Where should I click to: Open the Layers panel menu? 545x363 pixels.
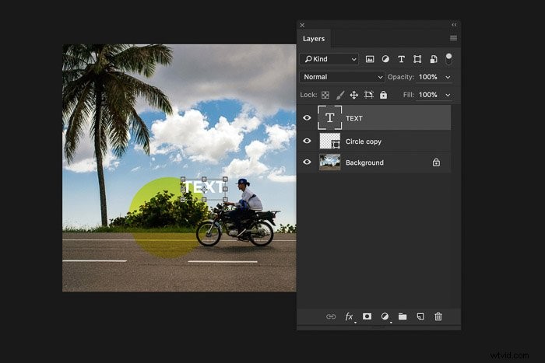point(453,38)
